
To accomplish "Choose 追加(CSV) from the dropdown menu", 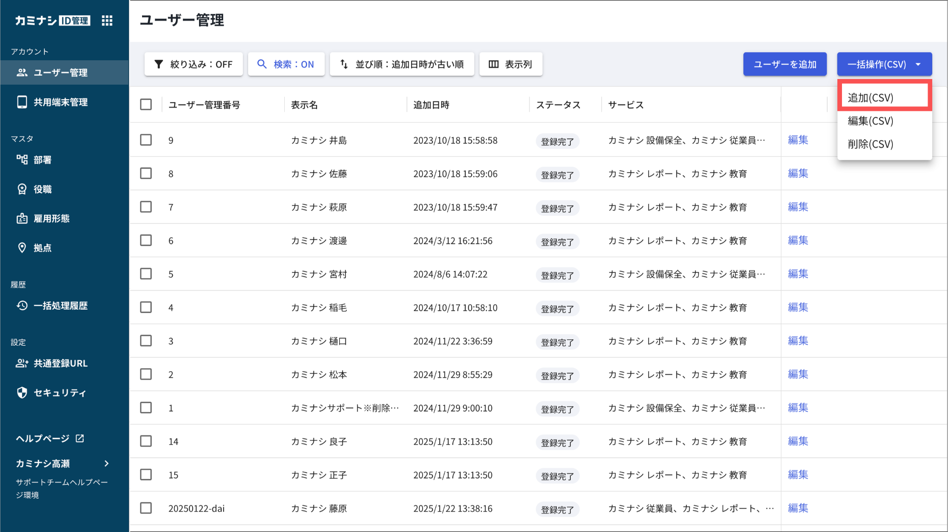I will (x=870, y=98).
